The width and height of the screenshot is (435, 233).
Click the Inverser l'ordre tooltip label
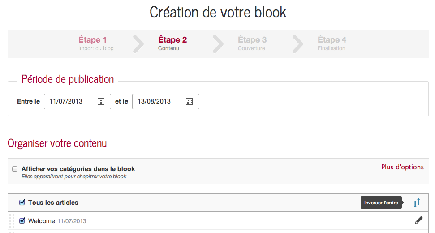381,203
